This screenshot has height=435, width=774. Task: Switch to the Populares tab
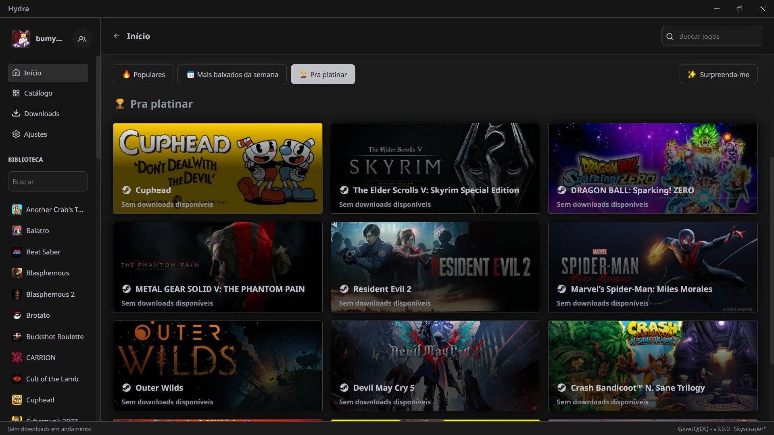(143, 74)
